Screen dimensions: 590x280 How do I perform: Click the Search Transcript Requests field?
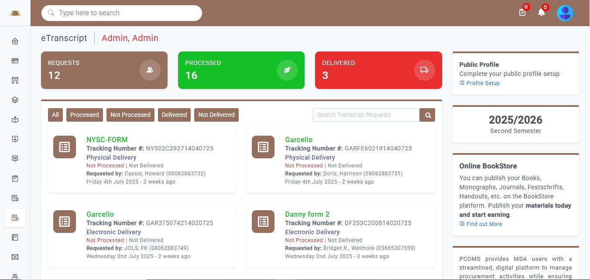[x=366, y=115]
